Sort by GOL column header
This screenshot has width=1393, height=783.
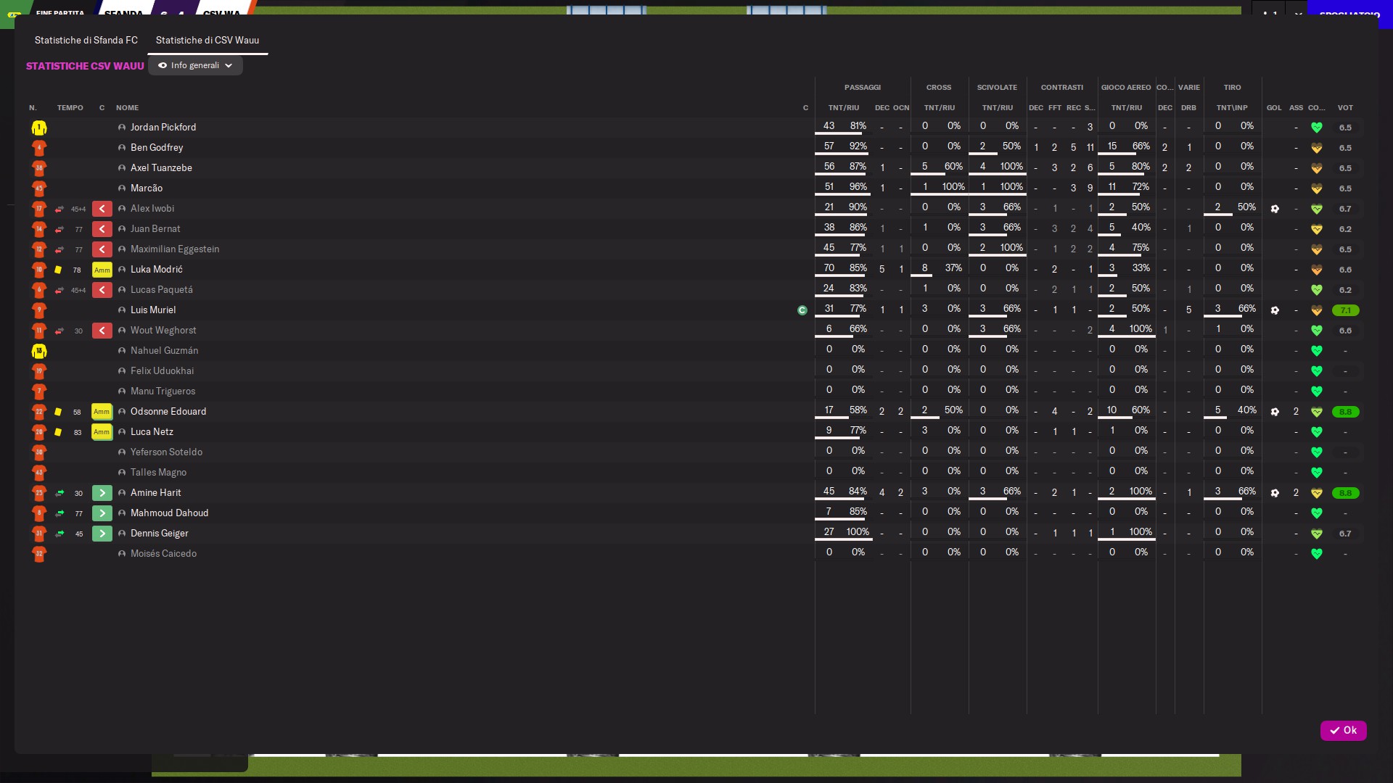pos(1274,108)
